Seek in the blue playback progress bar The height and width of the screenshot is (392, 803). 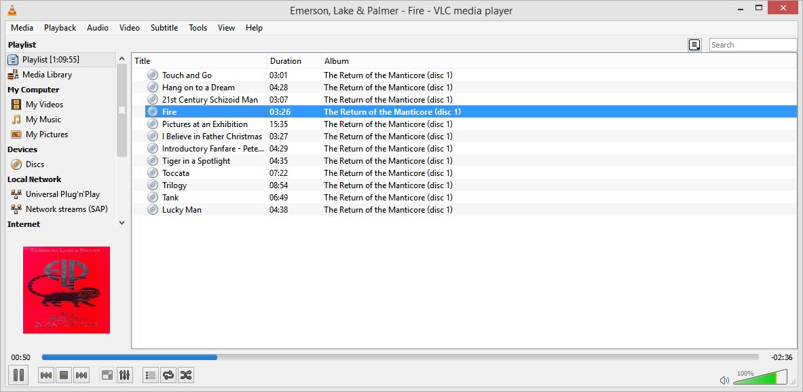click(400, 357)
